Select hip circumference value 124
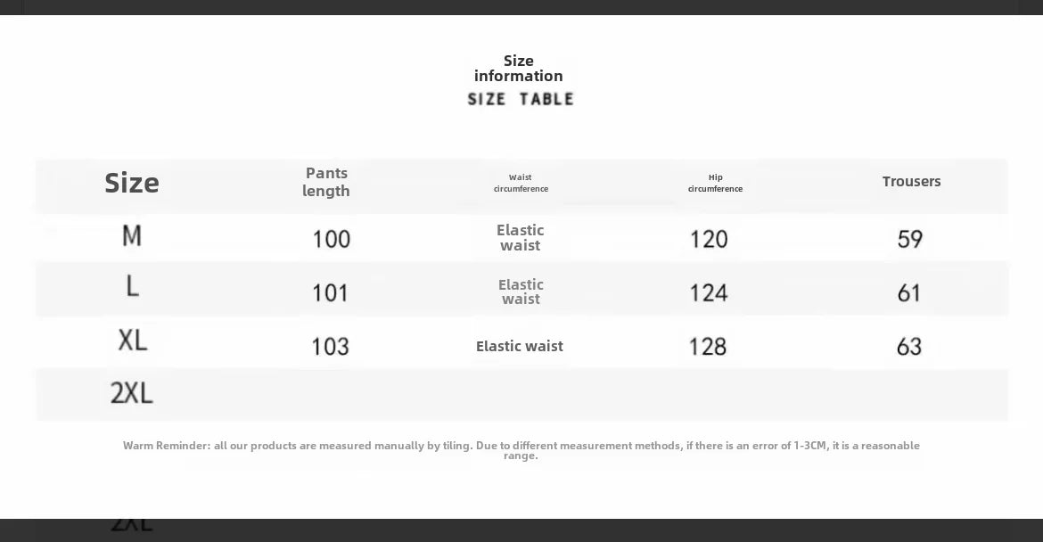 pyautogui.click(x=709, y=293)
